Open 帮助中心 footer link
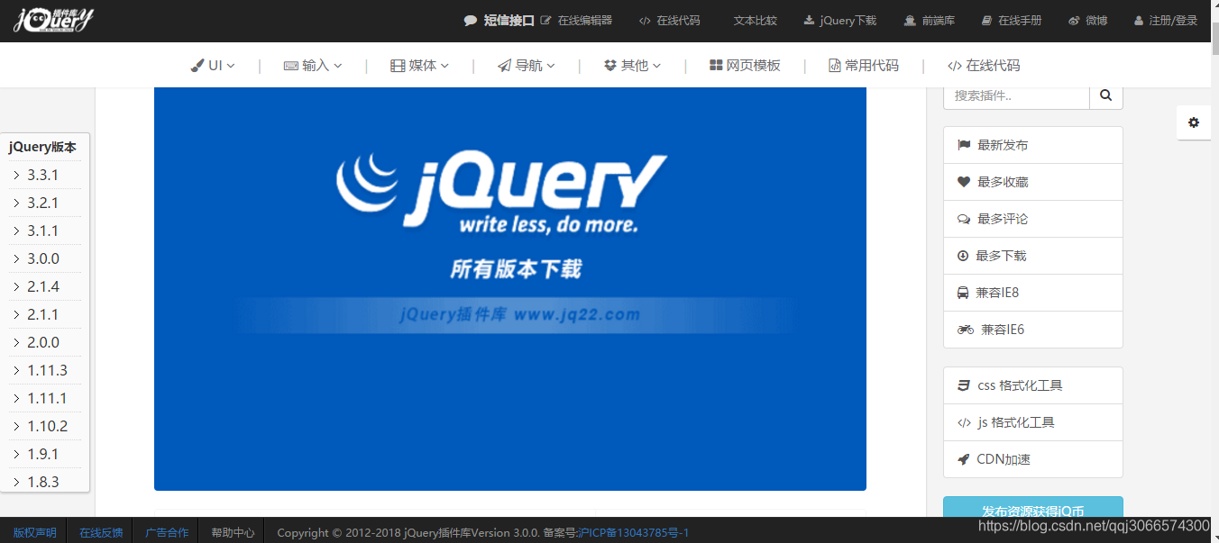1219x543 pixels. tap(233, 532)
